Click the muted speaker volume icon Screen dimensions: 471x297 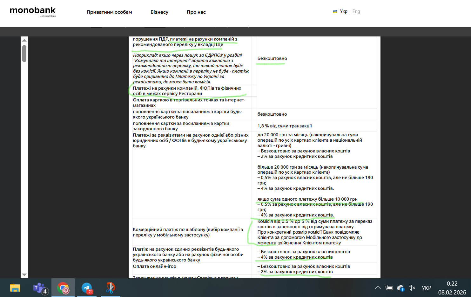[412, 288]
